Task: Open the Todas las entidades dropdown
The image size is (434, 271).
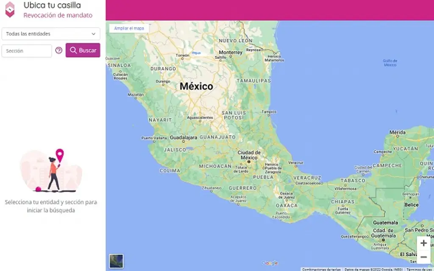Action: (51, 34)
